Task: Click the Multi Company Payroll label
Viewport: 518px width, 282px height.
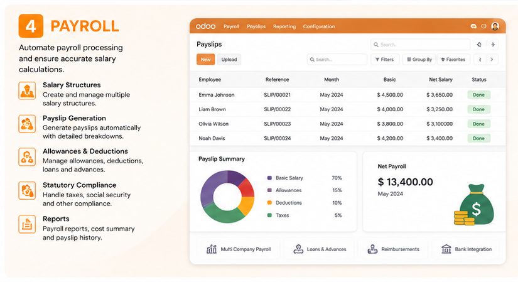Action: 246,249
